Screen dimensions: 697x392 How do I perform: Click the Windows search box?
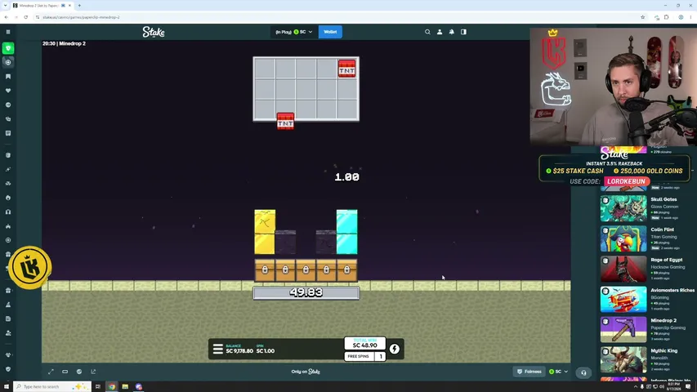click(51, 386)
